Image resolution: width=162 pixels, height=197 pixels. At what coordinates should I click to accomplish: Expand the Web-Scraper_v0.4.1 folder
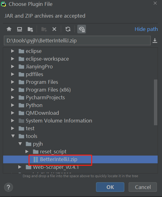(x=20, y=167)
